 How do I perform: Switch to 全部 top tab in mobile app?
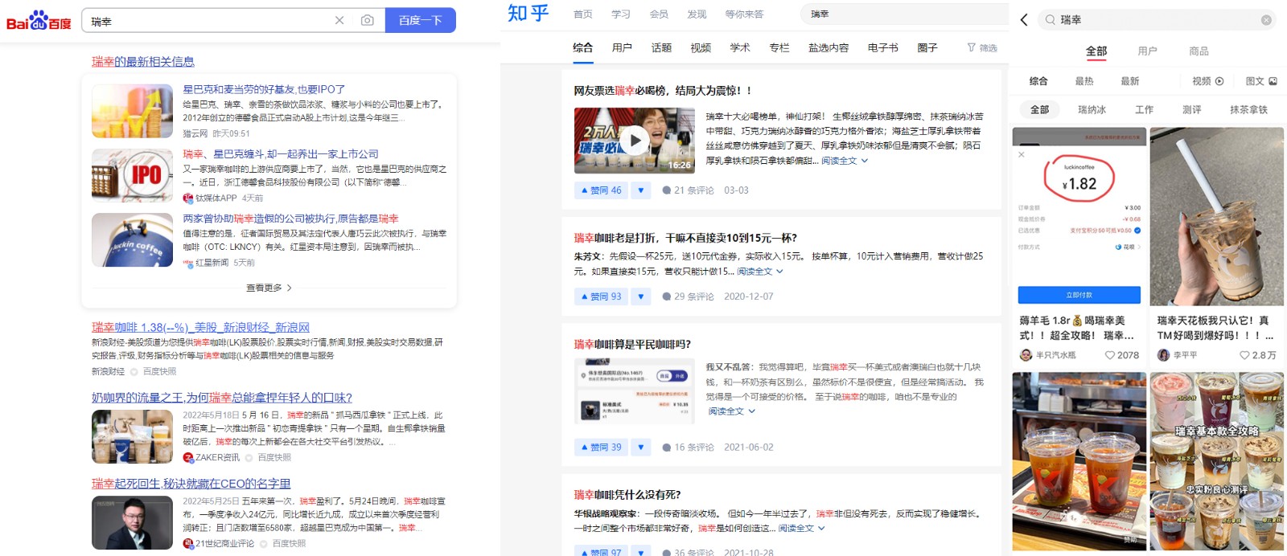pyautogui.click(x=1096, y=51)
